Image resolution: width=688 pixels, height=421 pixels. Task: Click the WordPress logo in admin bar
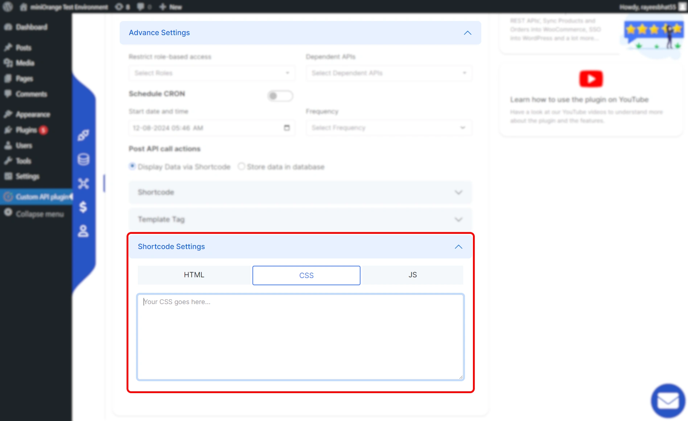pos(8,7)
